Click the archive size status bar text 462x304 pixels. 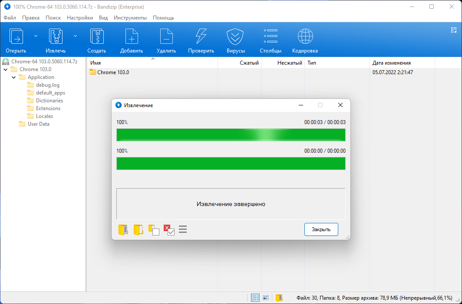(x=374, y=298)
